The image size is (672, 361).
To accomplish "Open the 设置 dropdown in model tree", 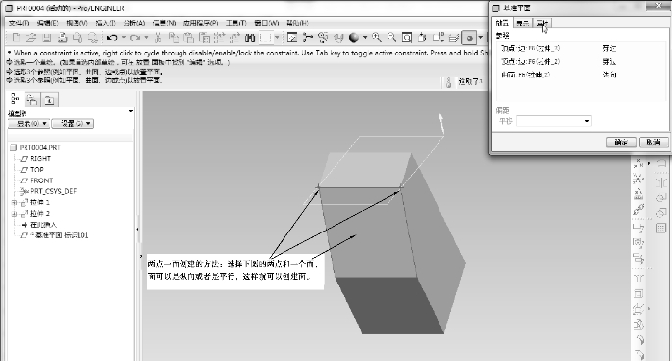I will (x=73, y=123).
